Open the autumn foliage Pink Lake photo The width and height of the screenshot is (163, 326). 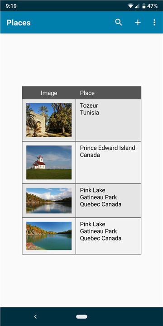(x=49, y=236)
